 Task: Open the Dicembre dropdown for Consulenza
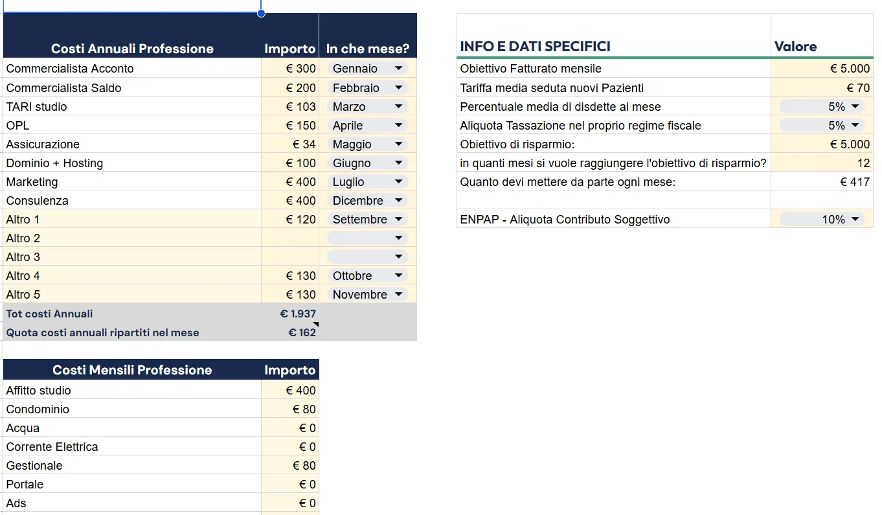tap(368, 201)
